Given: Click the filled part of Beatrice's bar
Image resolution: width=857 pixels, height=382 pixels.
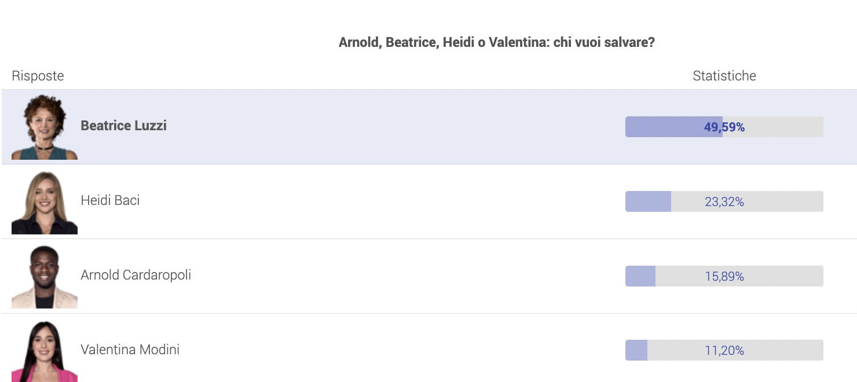Looking at the screenshot, I should coord(674,127).
